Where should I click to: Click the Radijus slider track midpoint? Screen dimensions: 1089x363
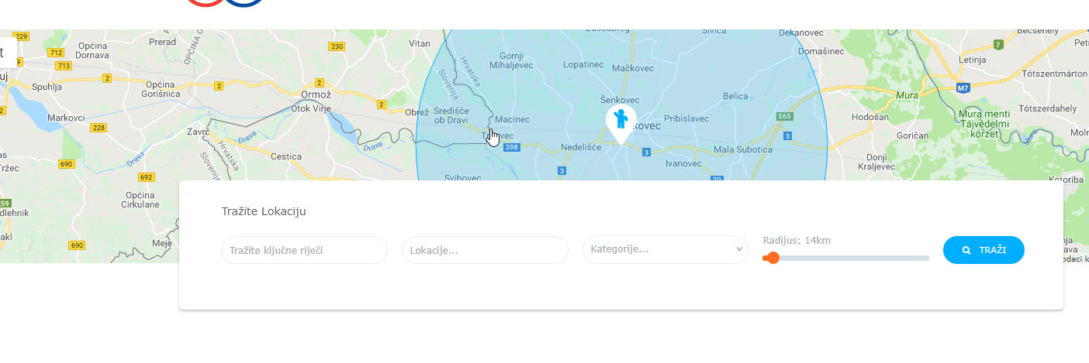846,258
